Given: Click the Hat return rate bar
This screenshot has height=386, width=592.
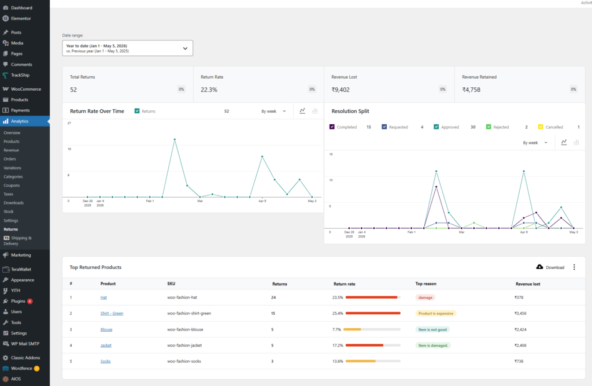Looking at the screenshot, I should (373, 298).
